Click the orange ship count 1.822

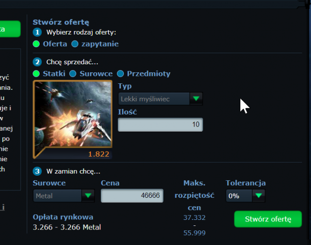tap(99, 154)
